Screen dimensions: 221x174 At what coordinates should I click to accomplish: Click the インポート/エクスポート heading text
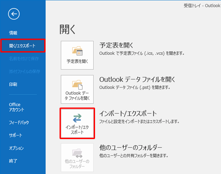tap(128, 113)
